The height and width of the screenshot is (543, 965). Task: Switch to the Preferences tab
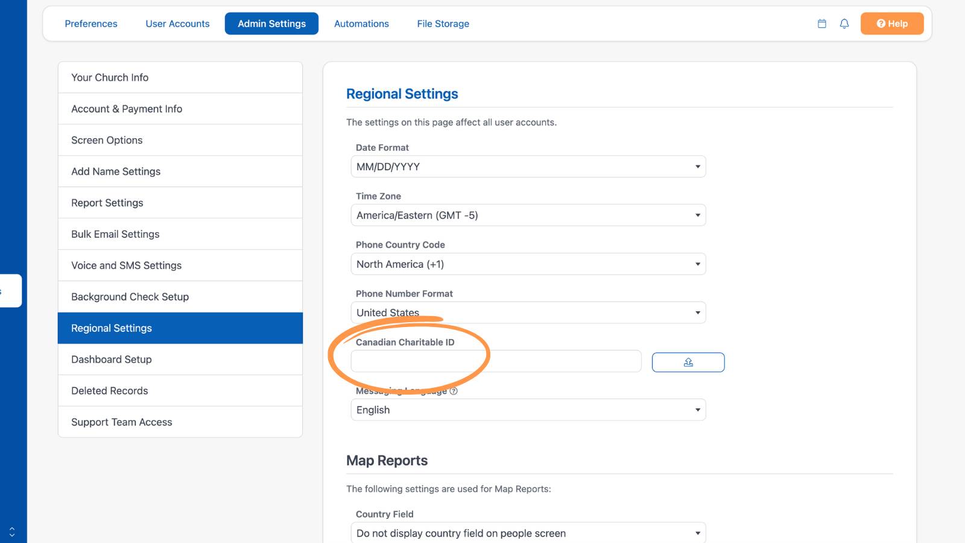click(91, 24)
